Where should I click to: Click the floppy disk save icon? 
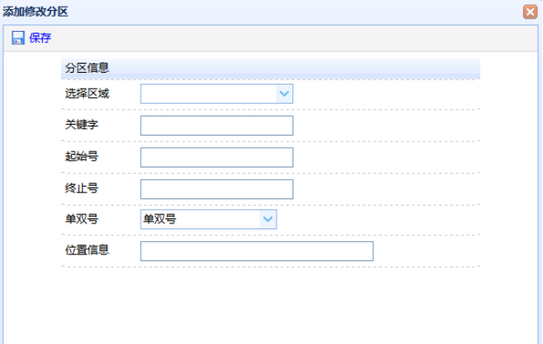[x=18, y=38]
